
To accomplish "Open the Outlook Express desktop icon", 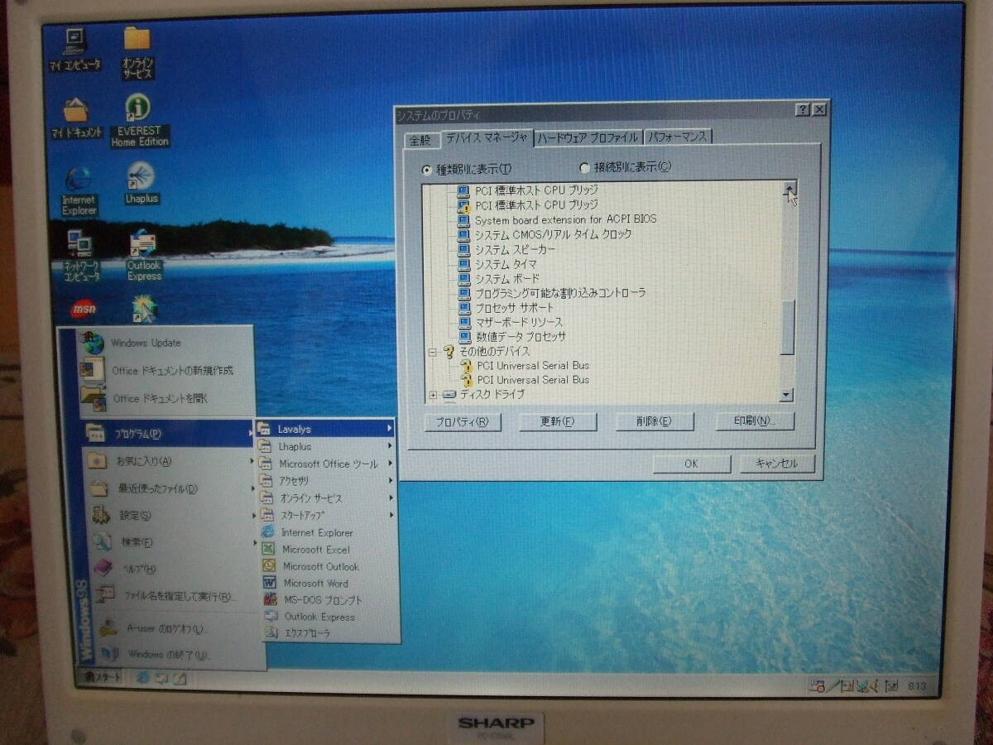I will pos(143,246).
